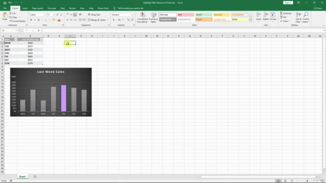The height and width of the screenshot is (183, 326).
Task: Open the Fill menu in Editing
Action: click(x=284, y=17)
